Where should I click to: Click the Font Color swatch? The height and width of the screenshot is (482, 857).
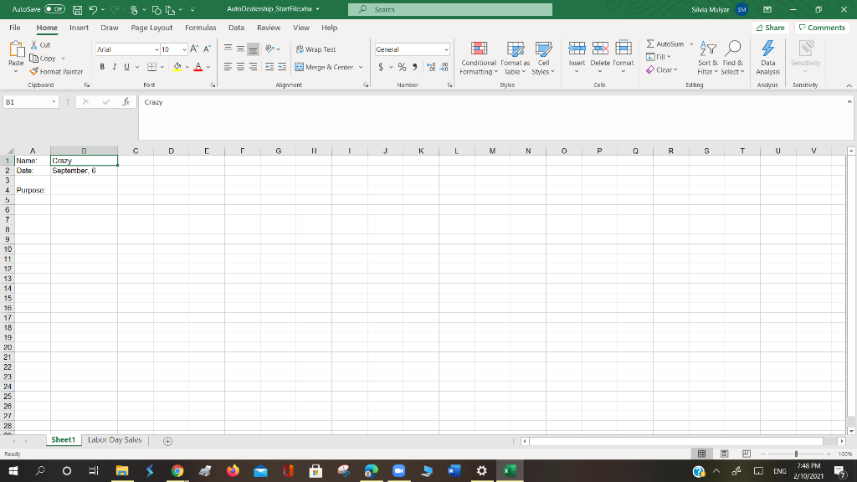(x=197, y=66)
